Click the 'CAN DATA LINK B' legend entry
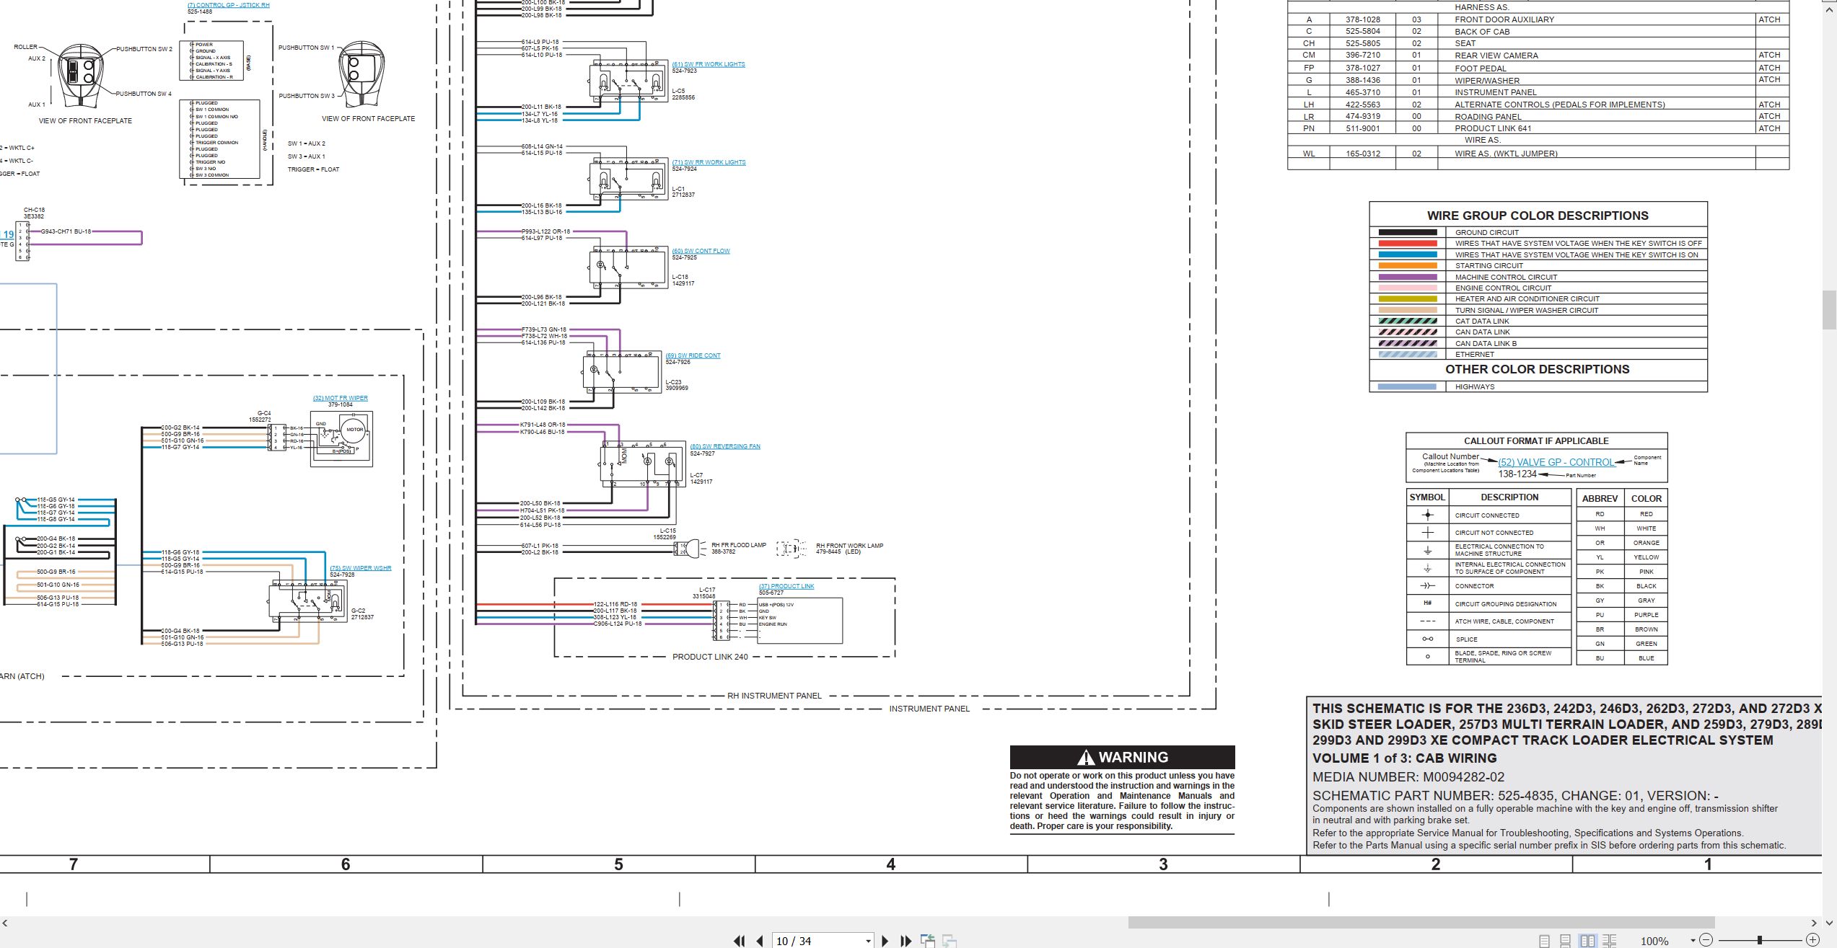The image size is (1837, 948). click(1486, 343)
